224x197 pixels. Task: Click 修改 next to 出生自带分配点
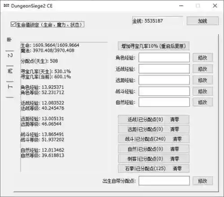[202, 181]
